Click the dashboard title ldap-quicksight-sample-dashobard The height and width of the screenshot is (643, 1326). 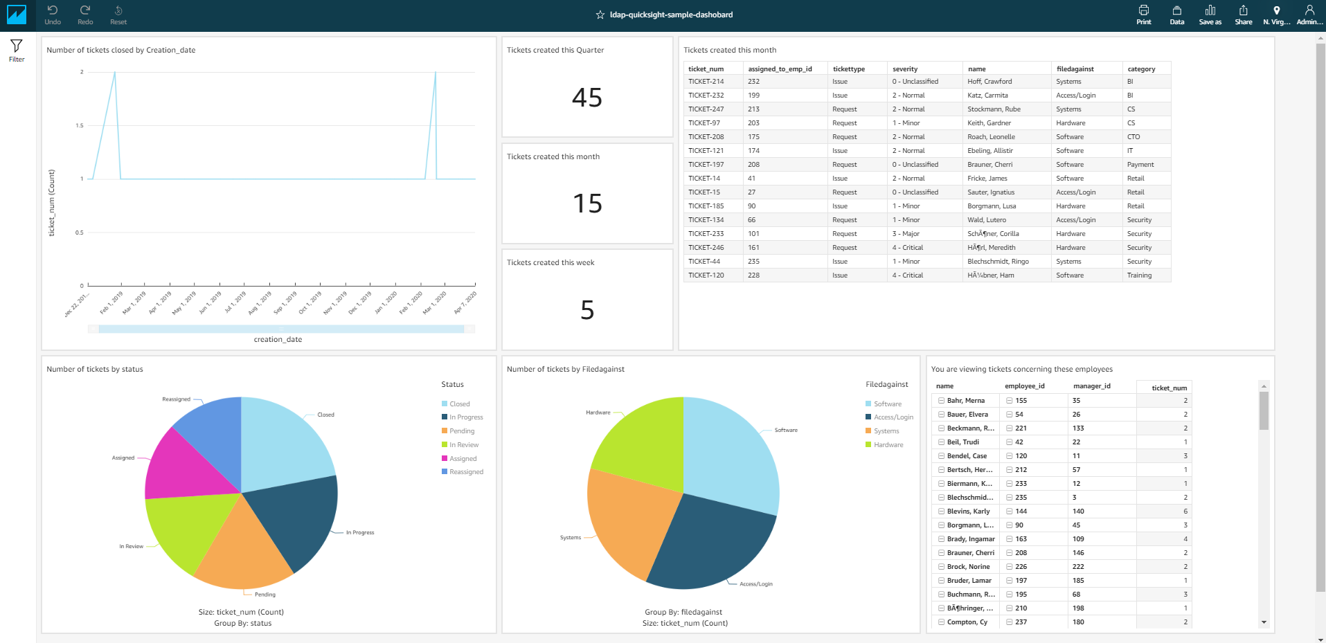(x=671, y=15)
